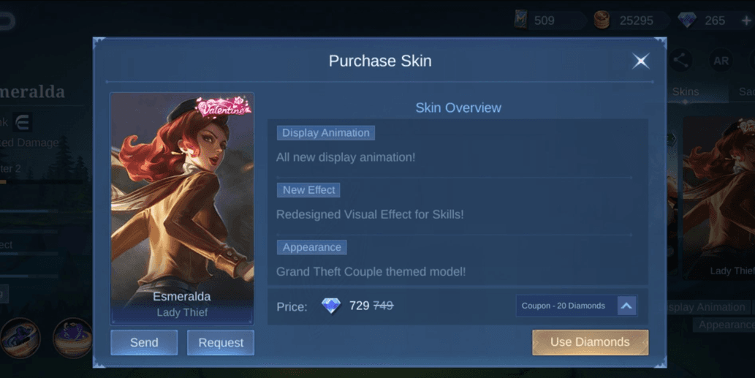Tap the AR view icon
Viewport: 755px width, 378px height.
pyautogui.click(x=721, y=61)
